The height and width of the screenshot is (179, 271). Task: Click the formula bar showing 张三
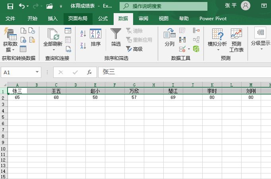click(184, 72)
